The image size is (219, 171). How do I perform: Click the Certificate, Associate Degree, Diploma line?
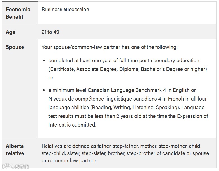(x=128, y=69)
